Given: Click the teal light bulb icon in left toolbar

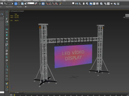Looking at the screenshot, I should tap(7, 35).
